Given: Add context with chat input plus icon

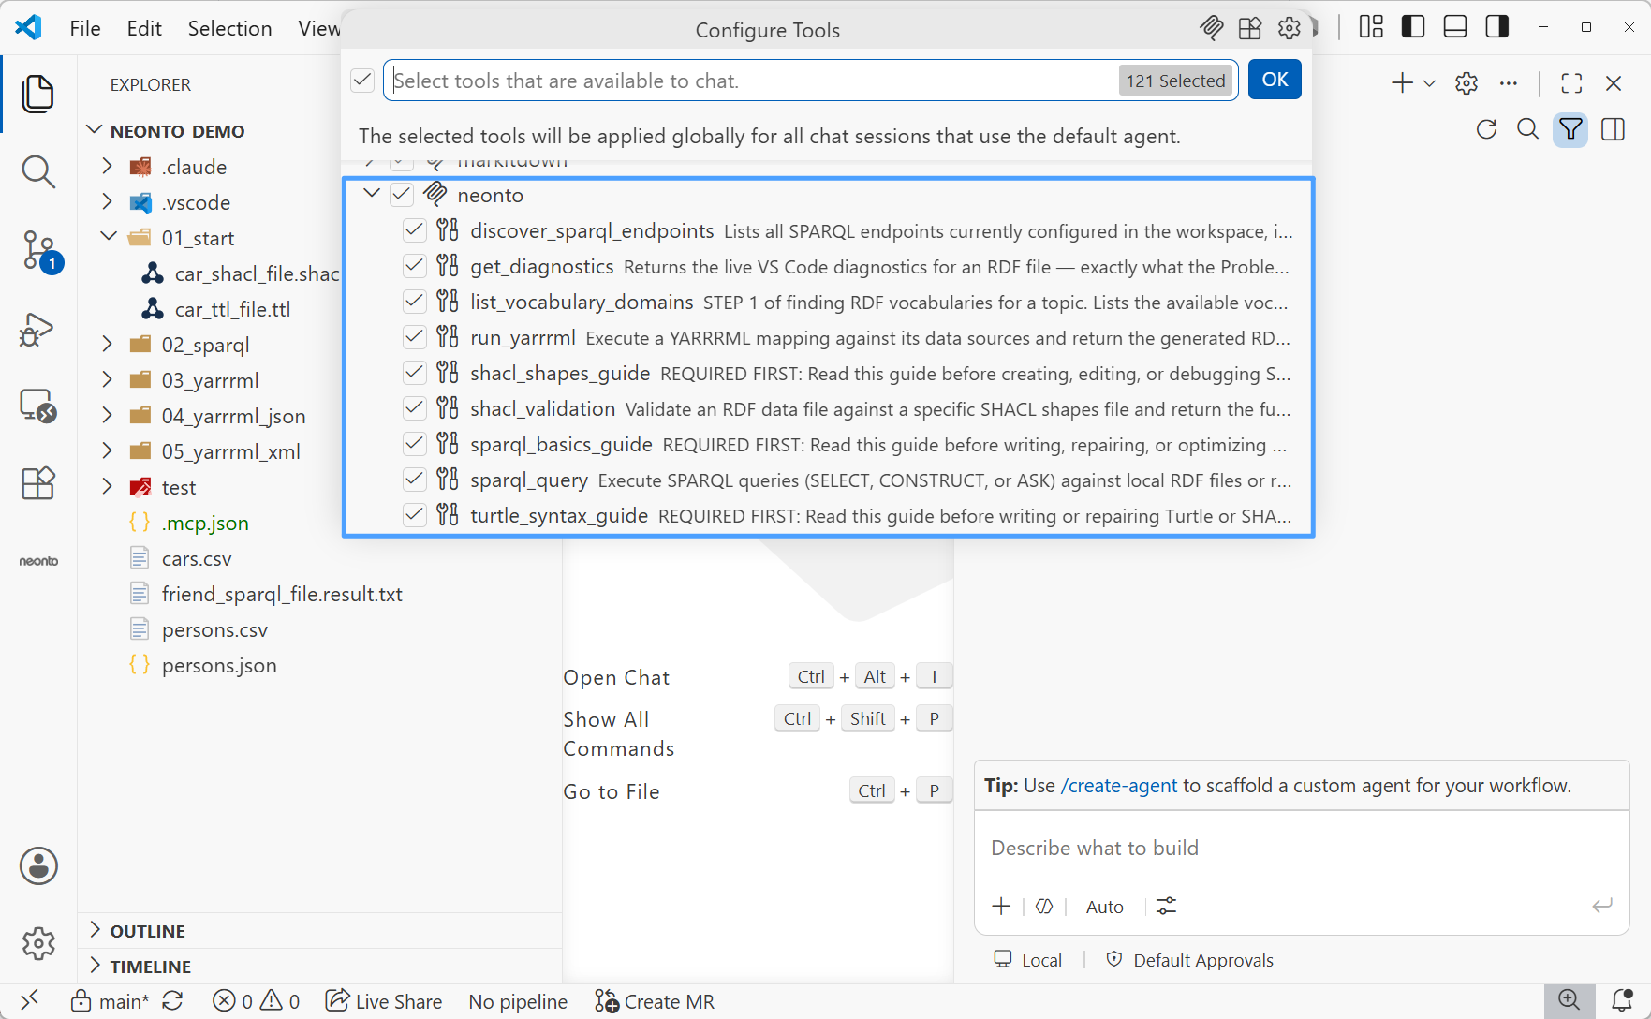Looking at the screenshot, I should click(x=1001, y=906).
